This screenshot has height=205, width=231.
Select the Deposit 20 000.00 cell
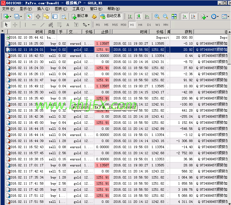[x=182, y=37]
